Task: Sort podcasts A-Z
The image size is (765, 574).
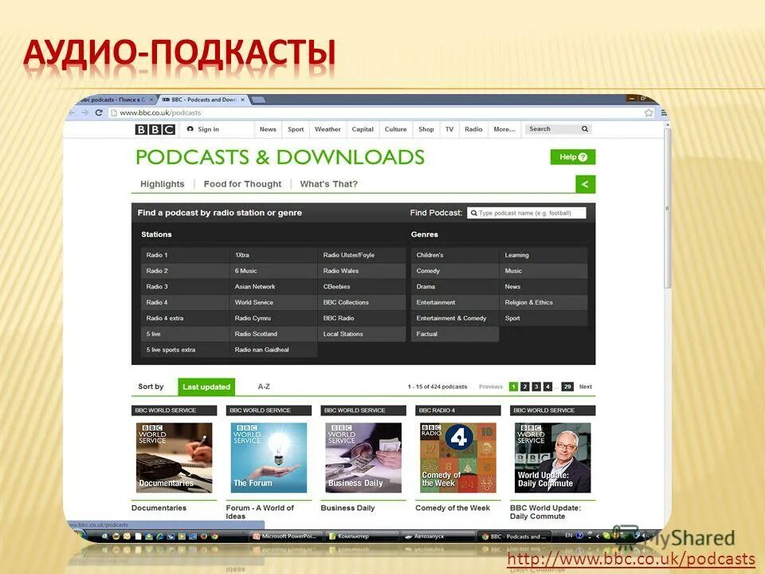Action: click(264, 386)
